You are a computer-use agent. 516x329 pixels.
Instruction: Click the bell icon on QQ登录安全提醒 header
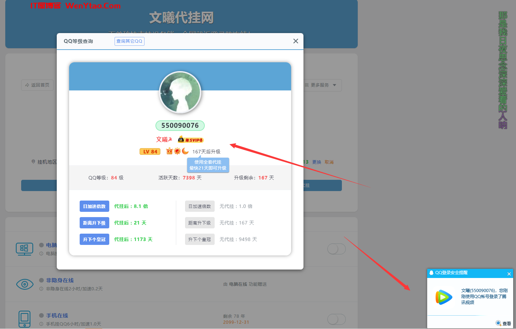431,273
